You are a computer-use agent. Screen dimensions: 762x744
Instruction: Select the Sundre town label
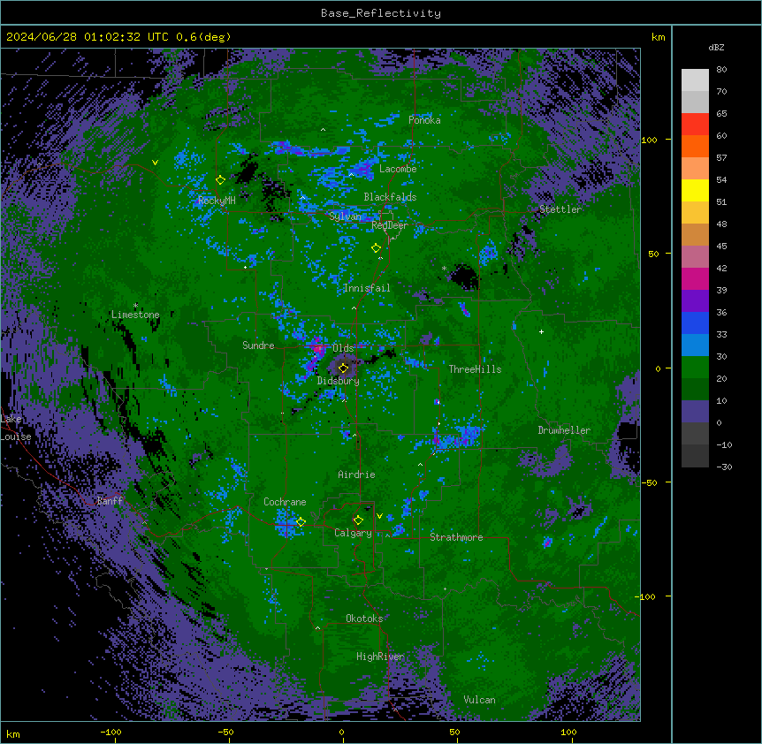click(258, 345)
